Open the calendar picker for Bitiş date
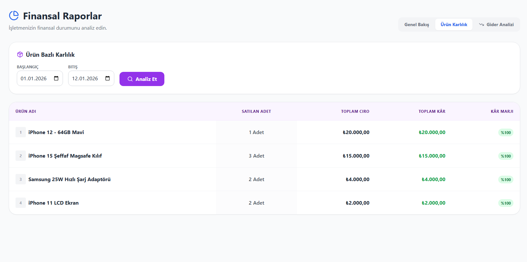Screen dimensions: 527x262 pyautogui.click(x=108, y=78)
